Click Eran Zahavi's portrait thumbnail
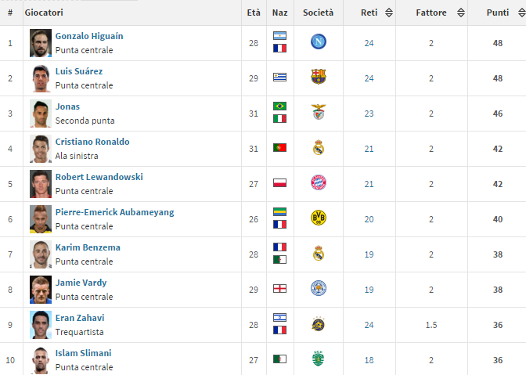526x375 pixels. (41, 325)
